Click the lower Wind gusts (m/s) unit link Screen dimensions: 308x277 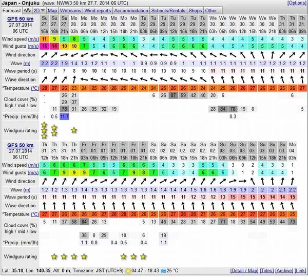[33, 172]
